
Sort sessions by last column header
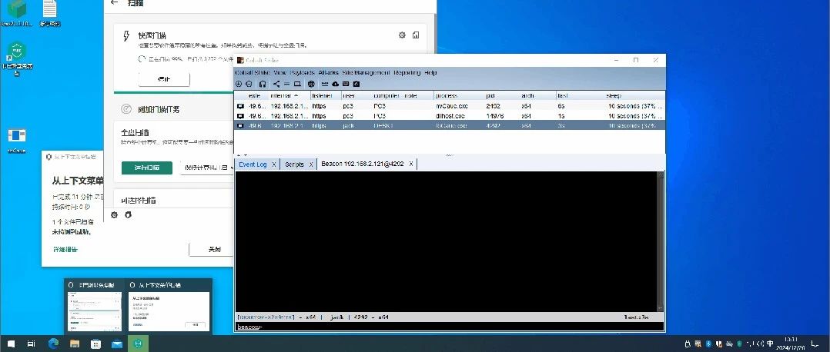coord(581,95)
